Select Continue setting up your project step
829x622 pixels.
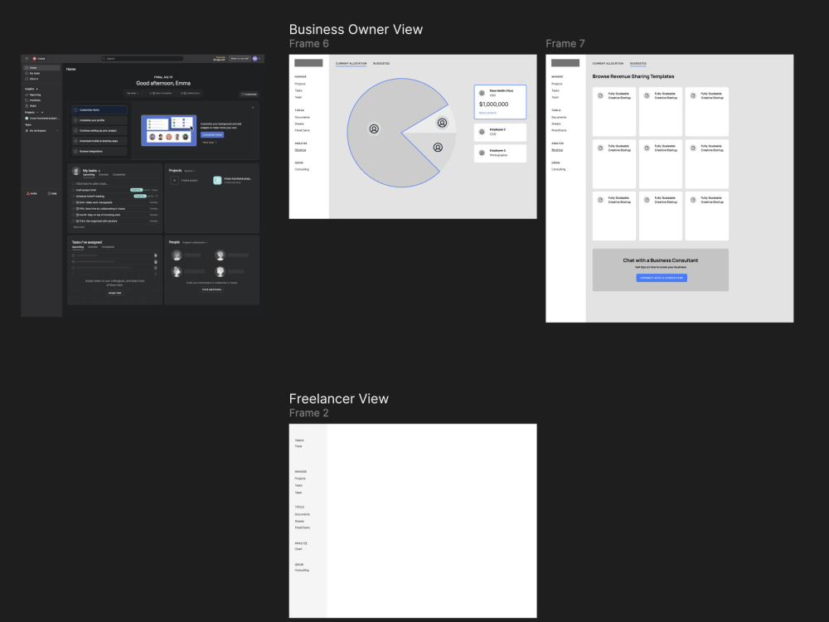tap(99, 131)
